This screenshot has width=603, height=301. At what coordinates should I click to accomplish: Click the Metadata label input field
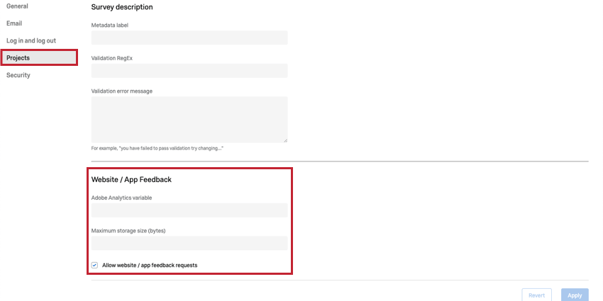click(x=189, y=38)
